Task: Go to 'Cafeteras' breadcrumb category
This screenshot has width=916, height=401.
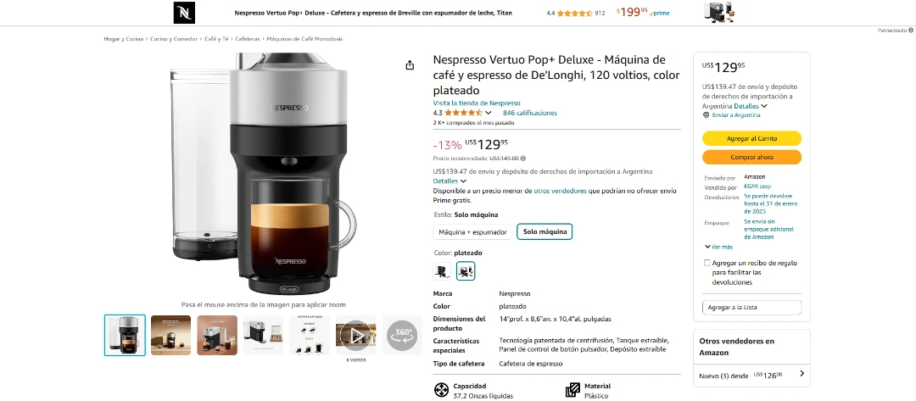Action: coord(247,39)
